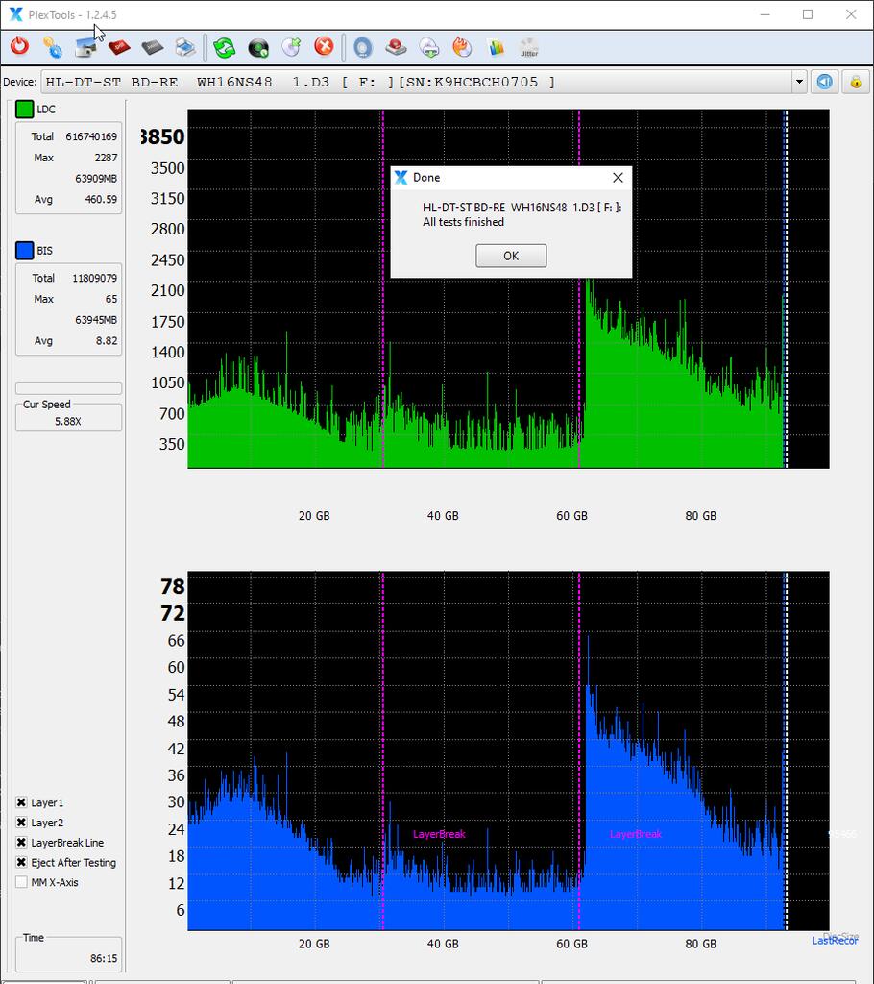Uncheck the Layer2 checkbox
874x984 pixels.
click(21, 823)
